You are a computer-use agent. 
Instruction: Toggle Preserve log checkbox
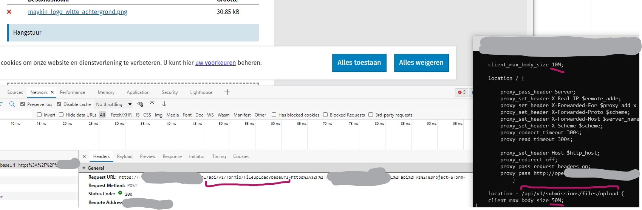click(x=23, y=104)
